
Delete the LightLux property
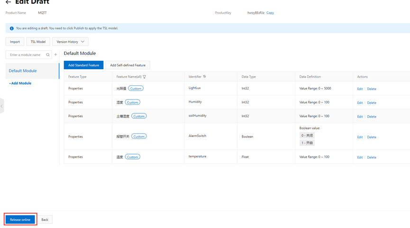tap(372, 89)
